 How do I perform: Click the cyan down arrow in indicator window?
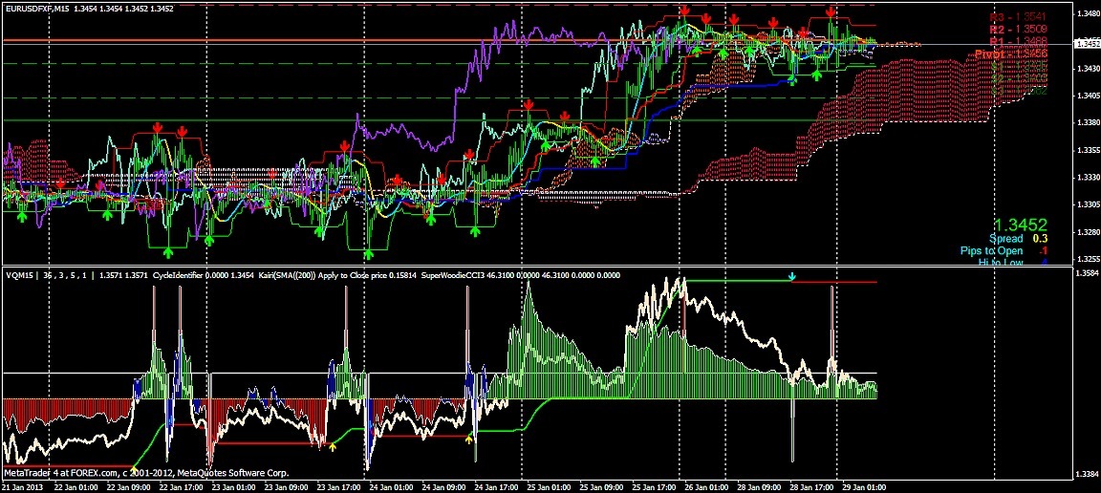click(791, 277)
